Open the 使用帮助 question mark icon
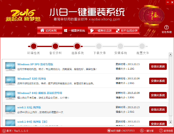This screenshot has height=134, width=174. click(x=166, y=27)
